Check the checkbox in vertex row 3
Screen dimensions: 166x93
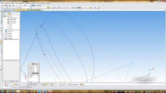tap(31, 72)
